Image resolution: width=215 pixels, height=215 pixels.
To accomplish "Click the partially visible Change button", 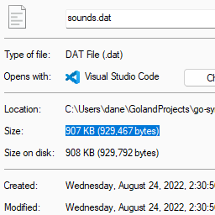I will [200, 78].
